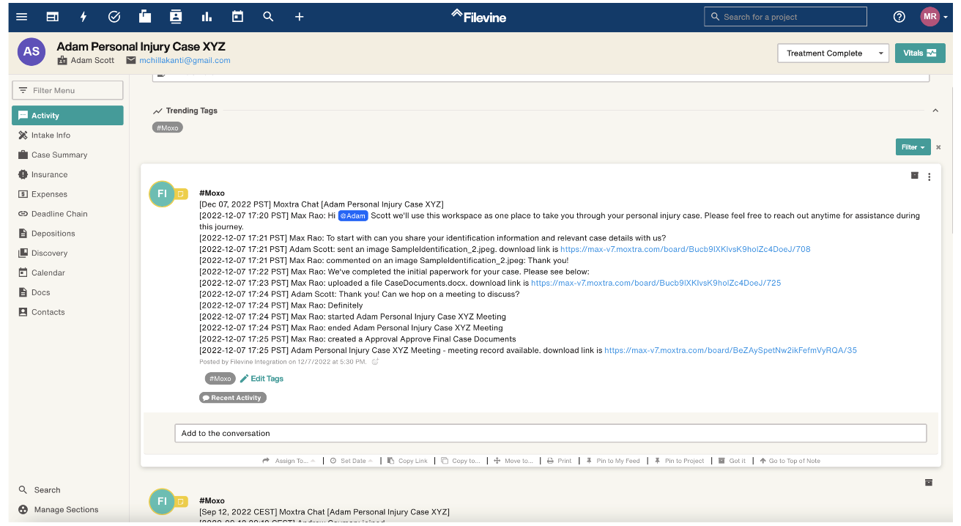Image resolution: width=961 pixels, height=526 pixels.
Task: Open the Deadline Chain section
Action: (x=59, y=214)
